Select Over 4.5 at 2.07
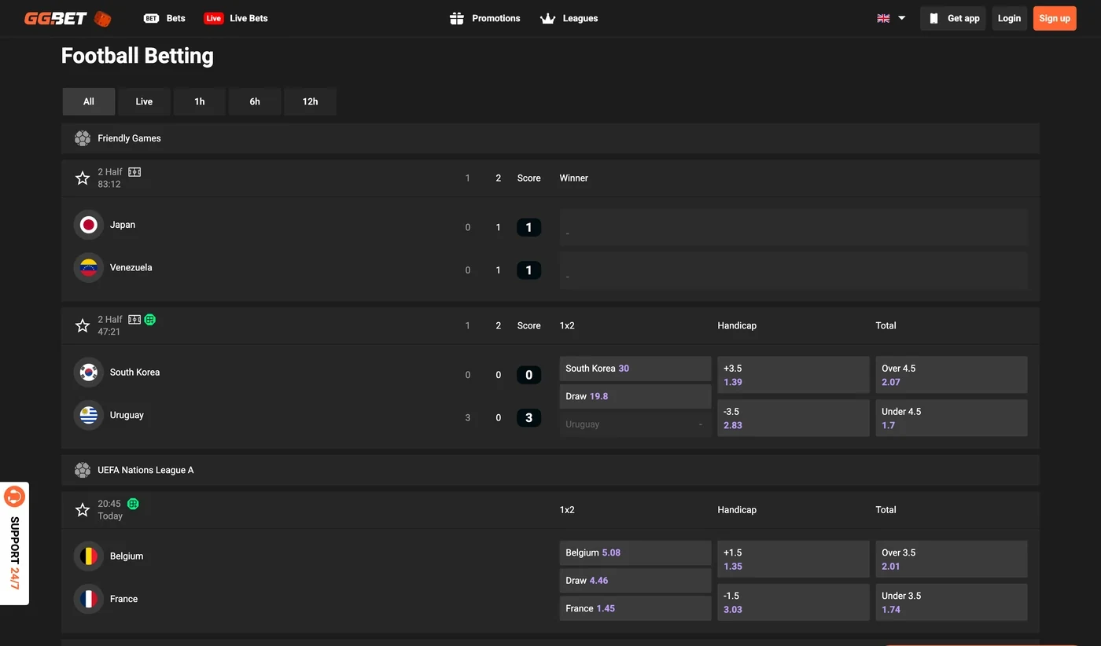The image size is (1101, 646). (952, 375)
